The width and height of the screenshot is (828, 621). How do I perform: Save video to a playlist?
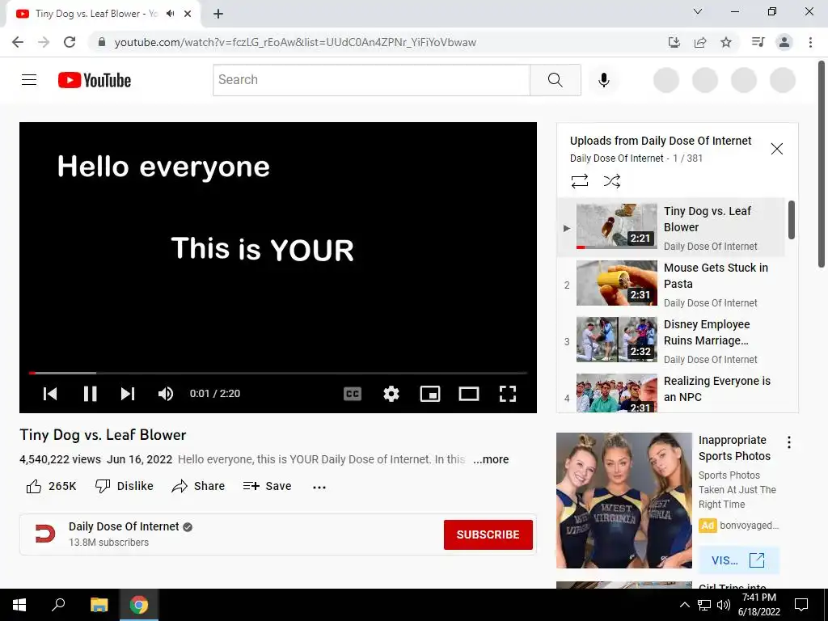coord(267,486)
